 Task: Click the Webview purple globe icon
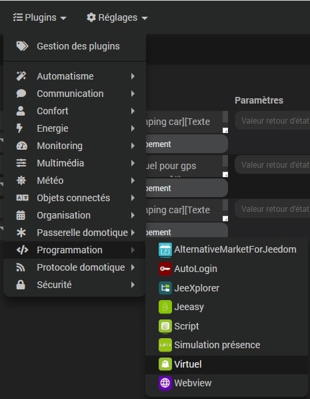(x=165, y=383)
